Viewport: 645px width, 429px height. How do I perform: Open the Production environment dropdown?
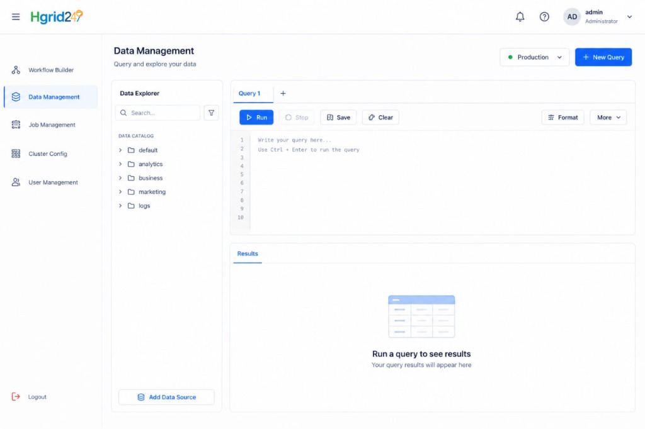pos(534,57)
